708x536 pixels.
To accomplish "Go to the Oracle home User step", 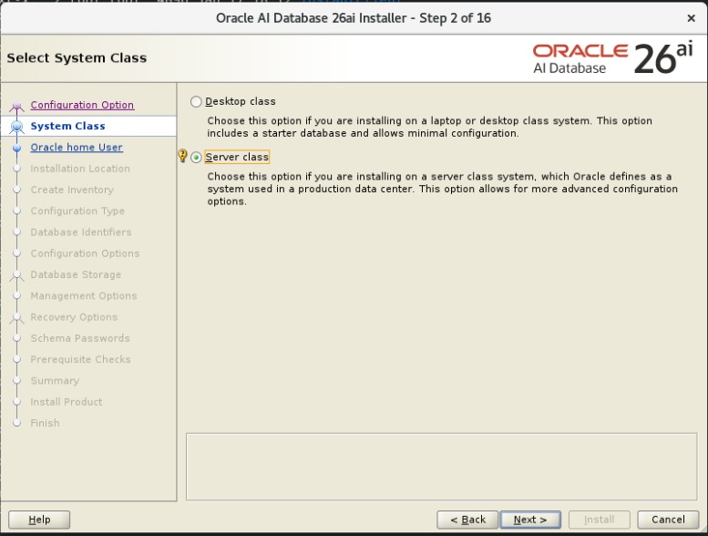I will coord(77,147).
